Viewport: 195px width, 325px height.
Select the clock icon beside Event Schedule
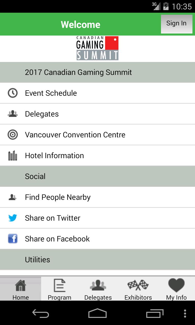coord(13,93)
